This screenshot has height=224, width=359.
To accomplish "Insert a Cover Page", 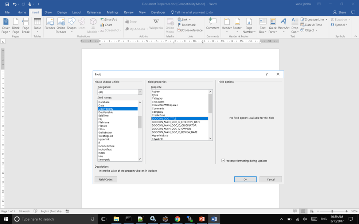I will coord(6,26).
